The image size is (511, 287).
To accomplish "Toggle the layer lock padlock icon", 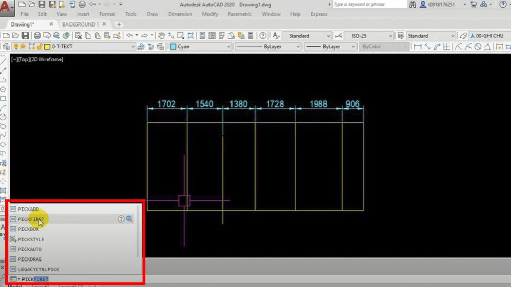I will tap(39, 47).
